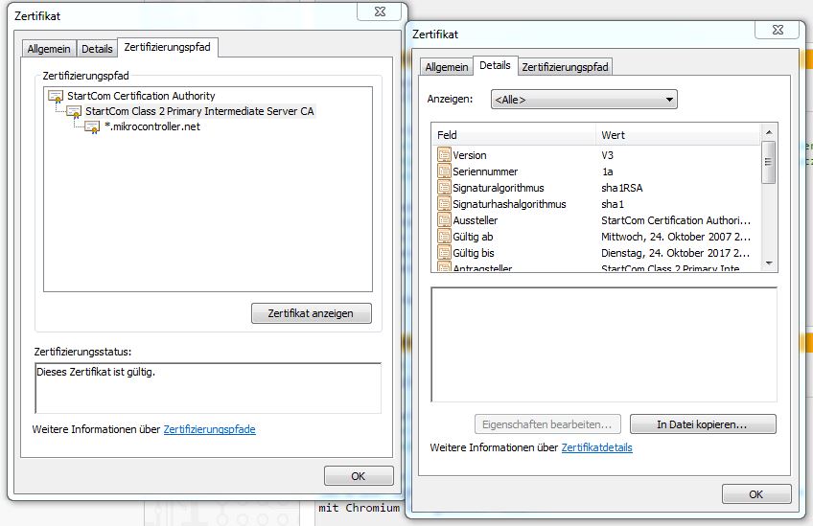Click StartCom Class 2 Primary Intermediate icon
The width and height of the screenshot is (813, 526).
pos(74,112)
